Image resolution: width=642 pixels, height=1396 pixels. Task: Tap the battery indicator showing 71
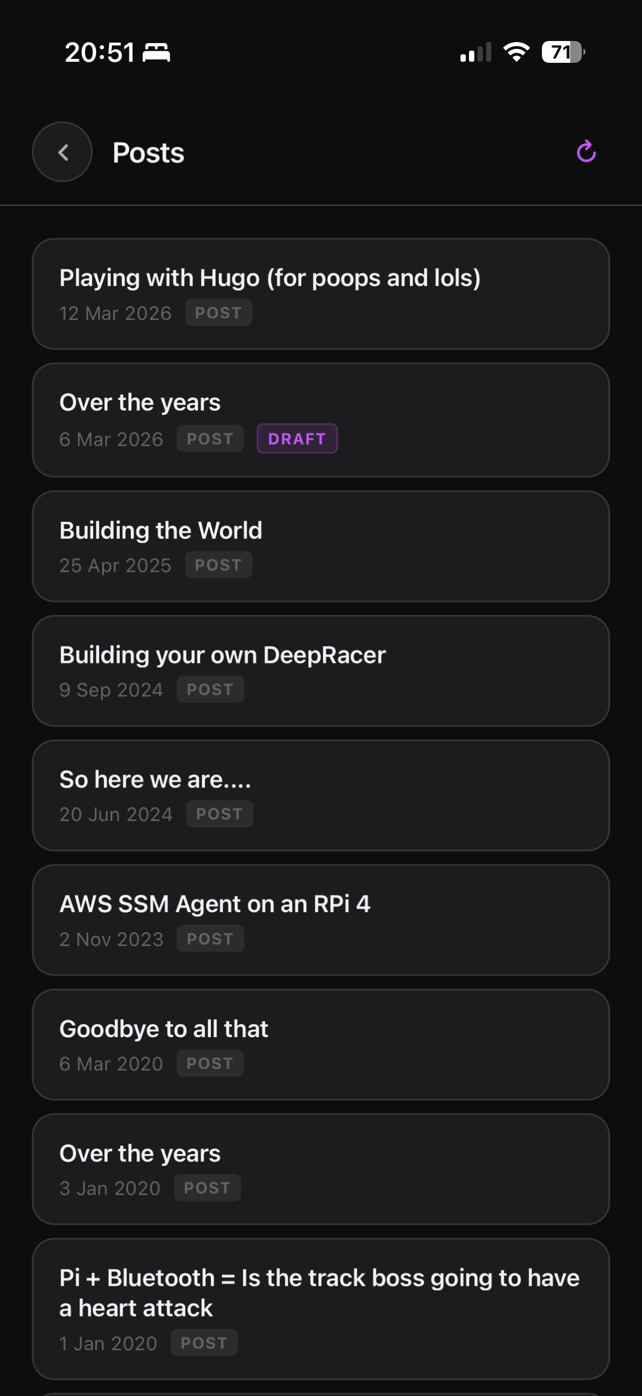click(x=563, y=52)
